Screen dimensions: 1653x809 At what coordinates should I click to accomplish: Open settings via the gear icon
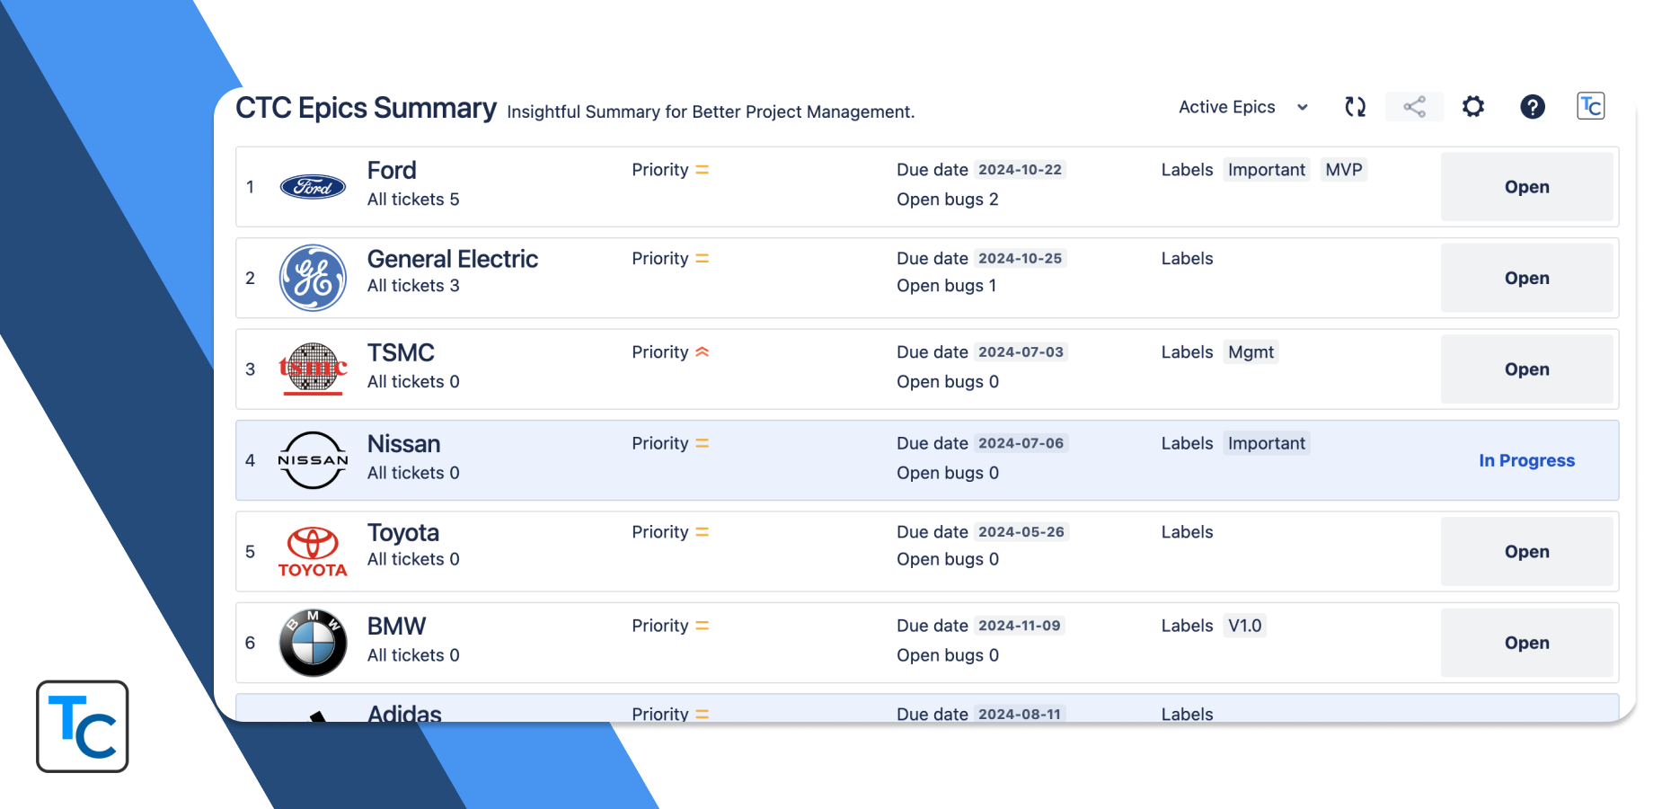(1473, 107)
